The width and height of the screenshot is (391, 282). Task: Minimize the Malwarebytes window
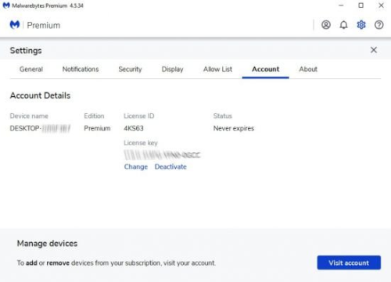click(x=341, y=5)
